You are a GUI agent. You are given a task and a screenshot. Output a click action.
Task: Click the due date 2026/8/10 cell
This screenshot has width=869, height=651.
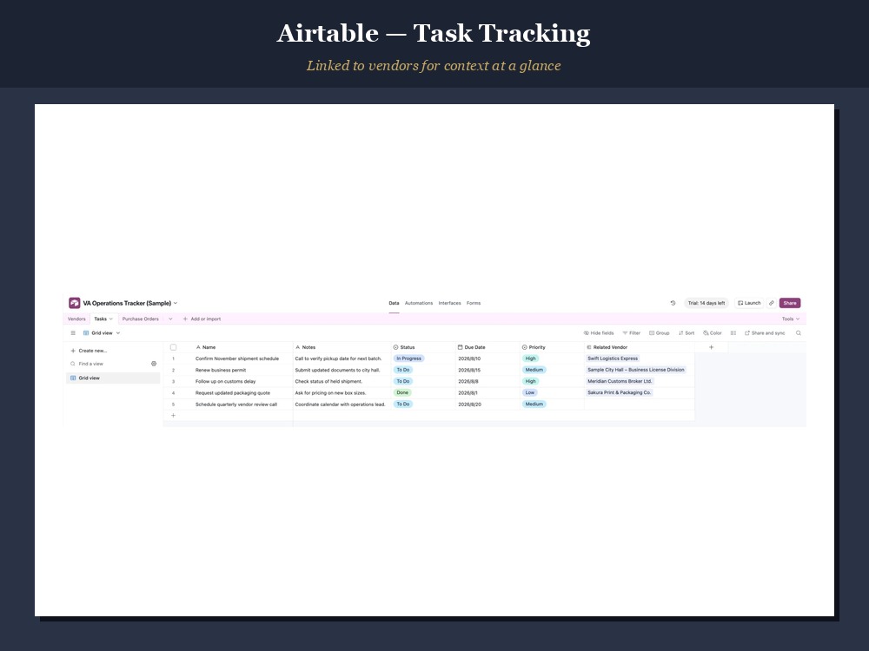(488, 358)
